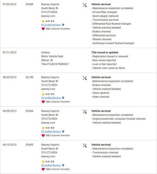
Task: Click Basney Imports name in 04/15/2013 entry
Action: [50, 145]
